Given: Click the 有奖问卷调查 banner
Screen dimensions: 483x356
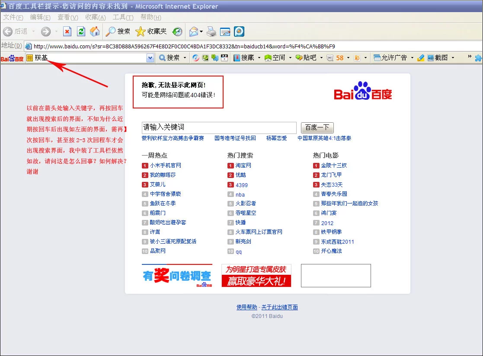Looking at the screenshot, I should point(177,276).
